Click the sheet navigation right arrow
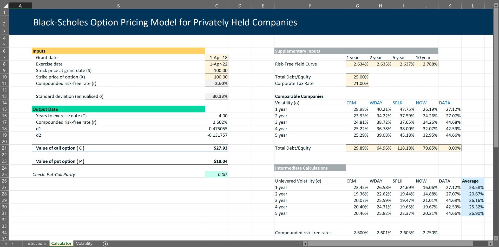499x247 pixels. coord(12,244)
